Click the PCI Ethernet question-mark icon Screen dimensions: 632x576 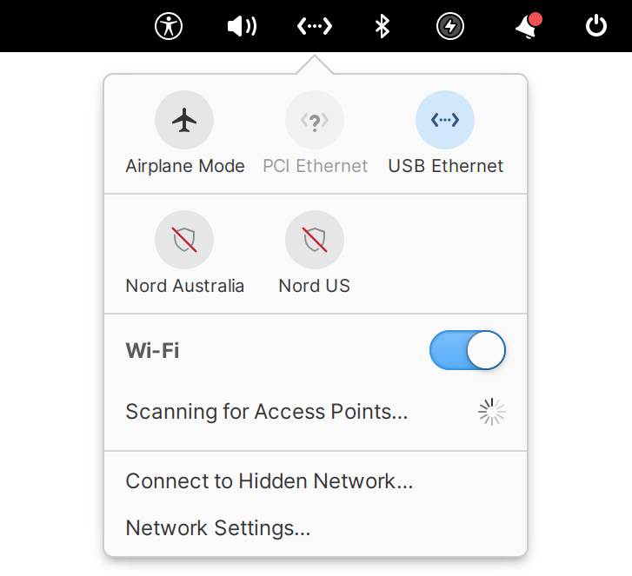pyautogui.click(x=315, y=120)
